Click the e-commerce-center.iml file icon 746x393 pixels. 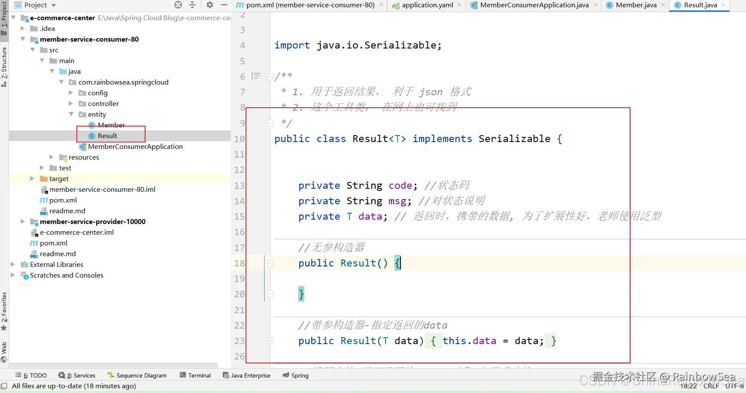pos(34,233)
